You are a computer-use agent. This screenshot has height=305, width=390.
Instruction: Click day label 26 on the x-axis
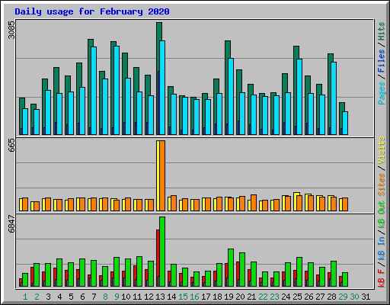coord(308,297)
